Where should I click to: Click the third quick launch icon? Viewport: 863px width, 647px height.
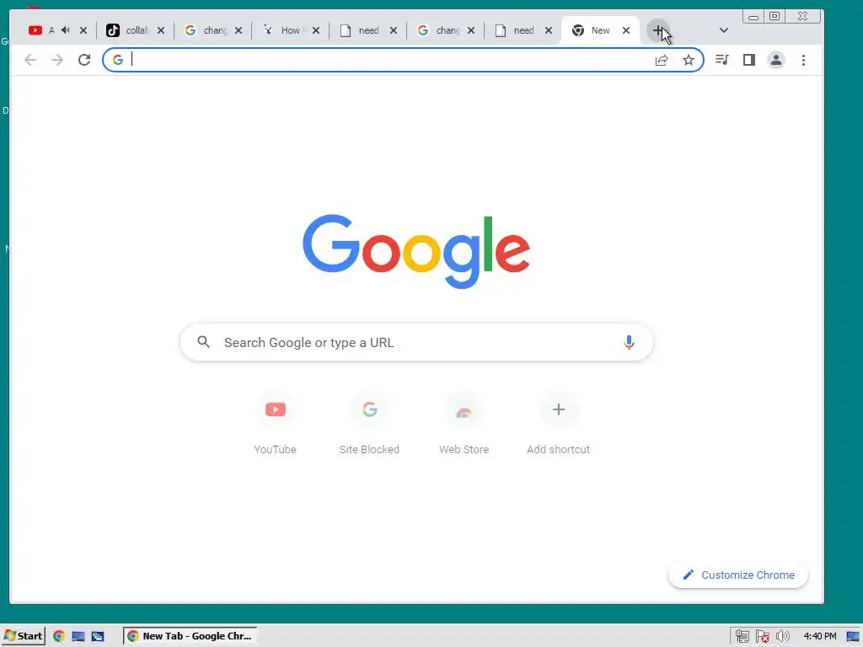tap(98, 636)
